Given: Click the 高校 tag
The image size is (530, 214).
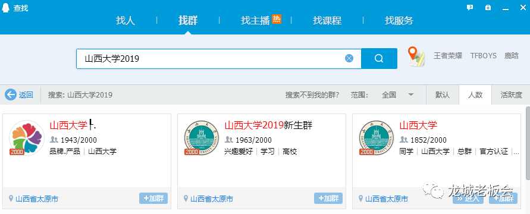Looking at the screenshot, I should [x=289, y=151].
